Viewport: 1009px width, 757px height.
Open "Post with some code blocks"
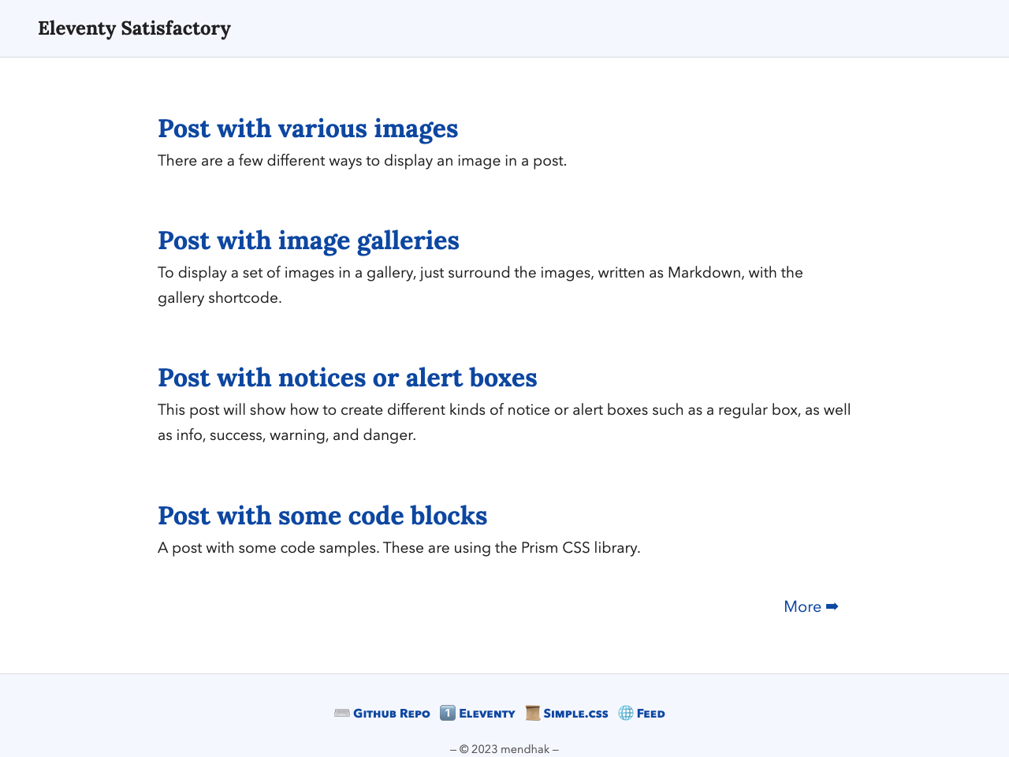(x=322, y=516)
